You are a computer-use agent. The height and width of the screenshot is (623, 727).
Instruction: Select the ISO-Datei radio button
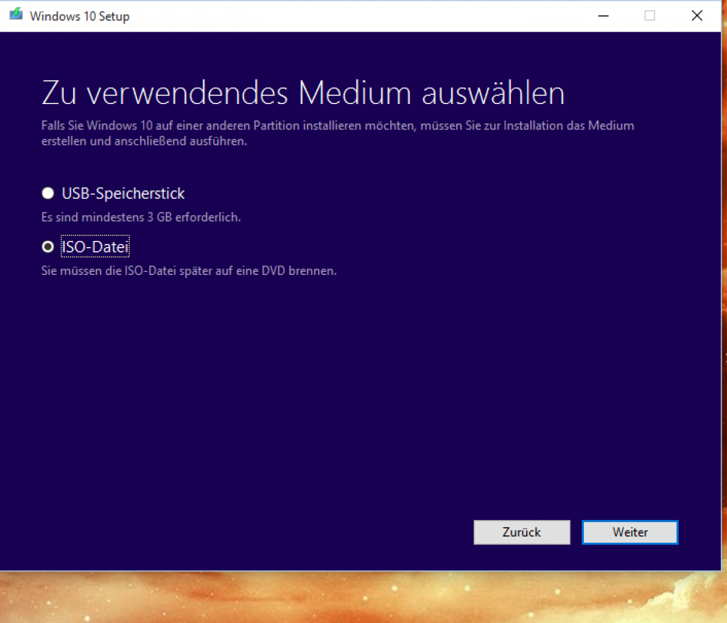coord(47,247)
